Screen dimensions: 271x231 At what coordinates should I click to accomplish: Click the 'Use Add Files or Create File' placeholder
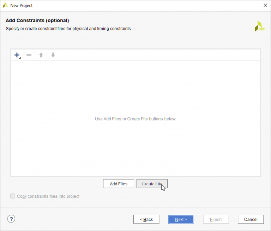[135, 119]
